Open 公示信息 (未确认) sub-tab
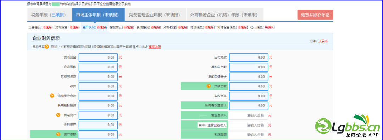The width and height of the screenshot is (383, 140). 262,28
